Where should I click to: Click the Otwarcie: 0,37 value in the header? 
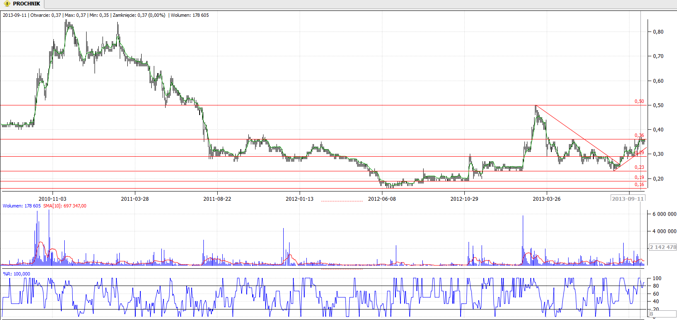click(46, 15)
